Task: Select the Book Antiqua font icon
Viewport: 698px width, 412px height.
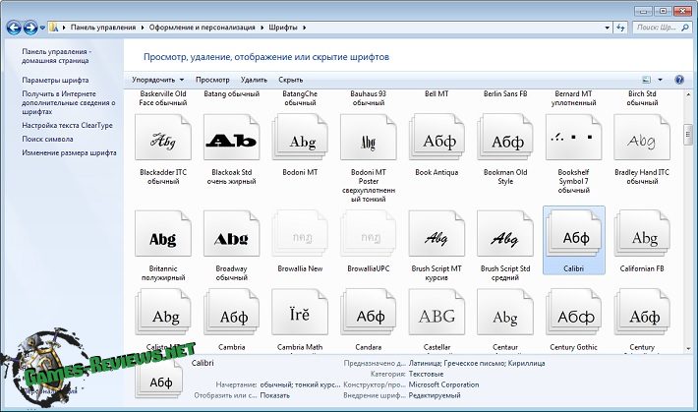Action: coord(436,138)
